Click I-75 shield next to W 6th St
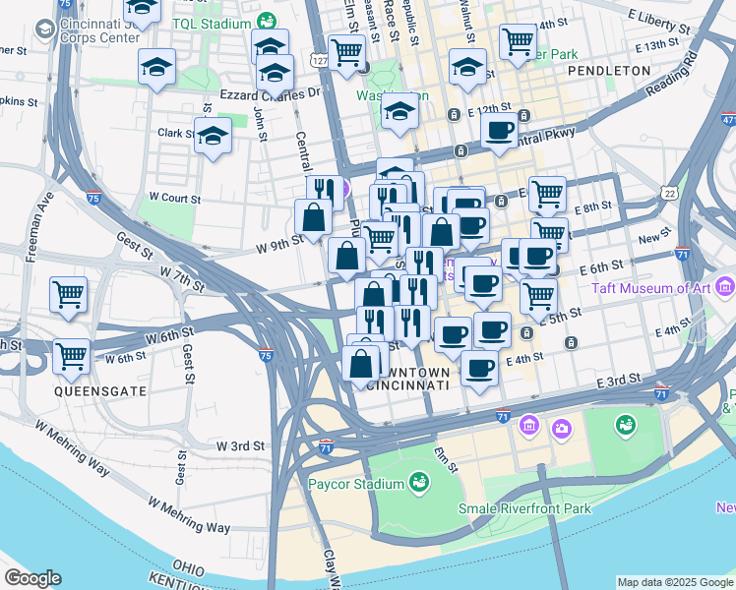The height and width of the screenshot is (590, 736). coord(266,355)
